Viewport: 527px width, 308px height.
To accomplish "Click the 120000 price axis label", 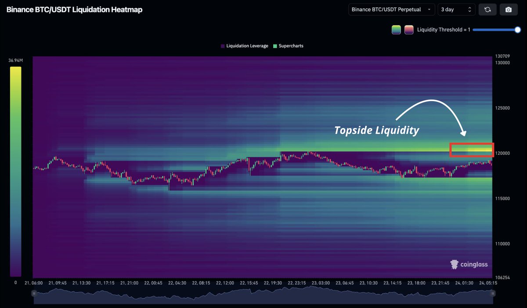I will point(503,154).
